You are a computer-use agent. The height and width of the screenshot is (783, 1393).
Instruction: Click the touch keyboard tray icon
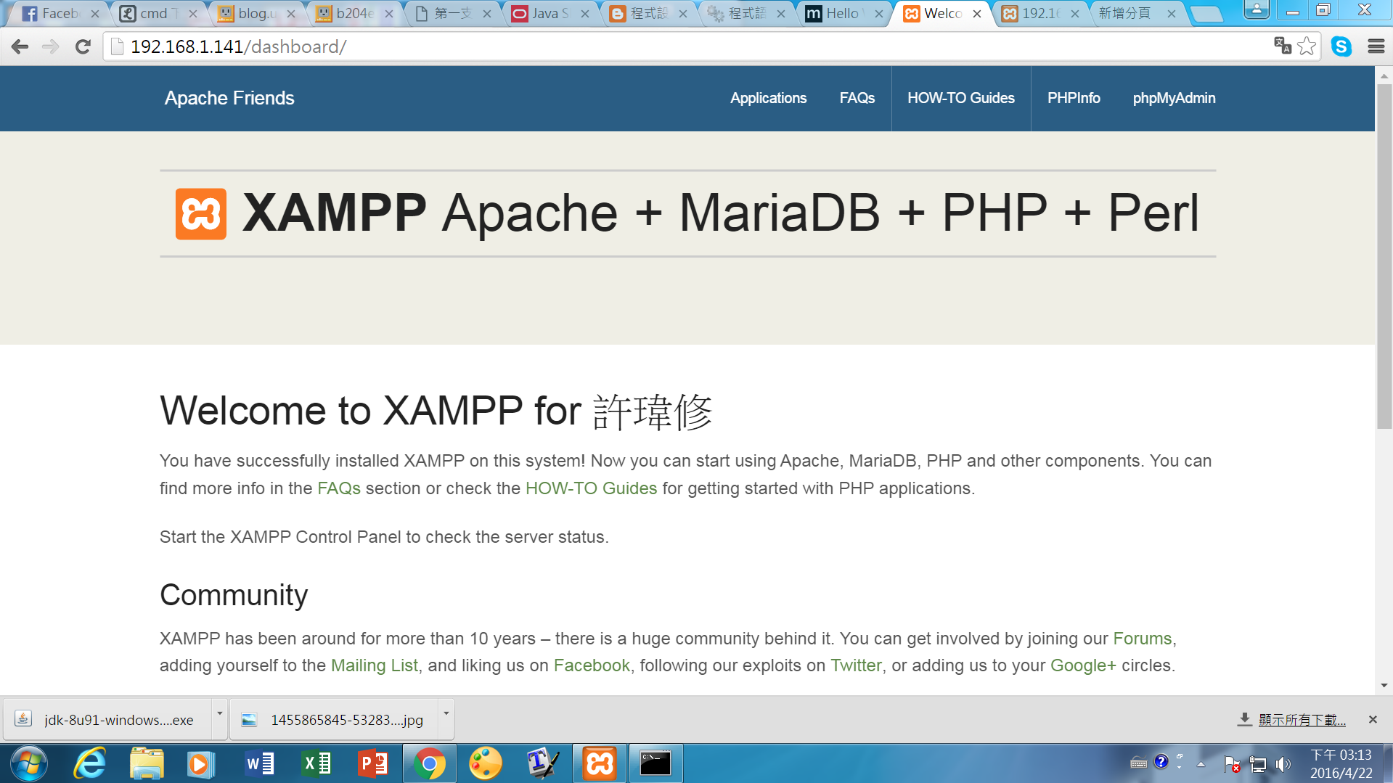(x=1138, y=763)
